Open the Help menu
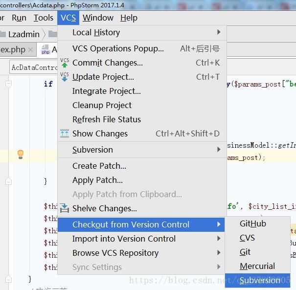The height and width of the screenshot is (290, 296). coord(129,18)
